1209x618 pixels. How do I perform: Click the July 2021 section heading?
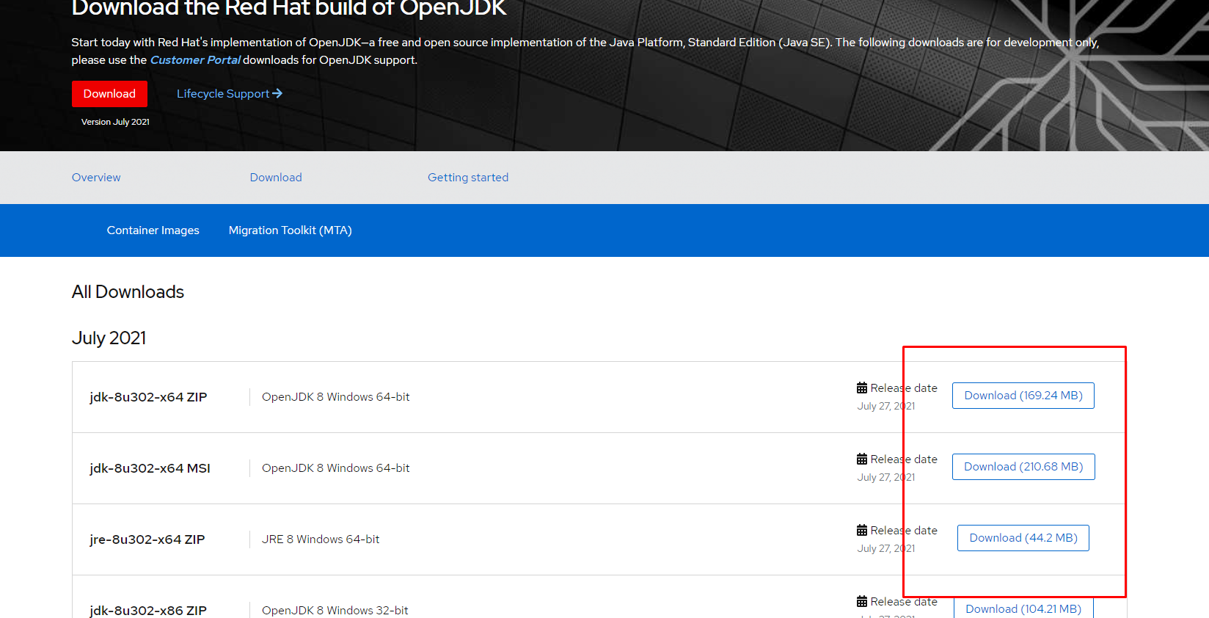(109, 338)
